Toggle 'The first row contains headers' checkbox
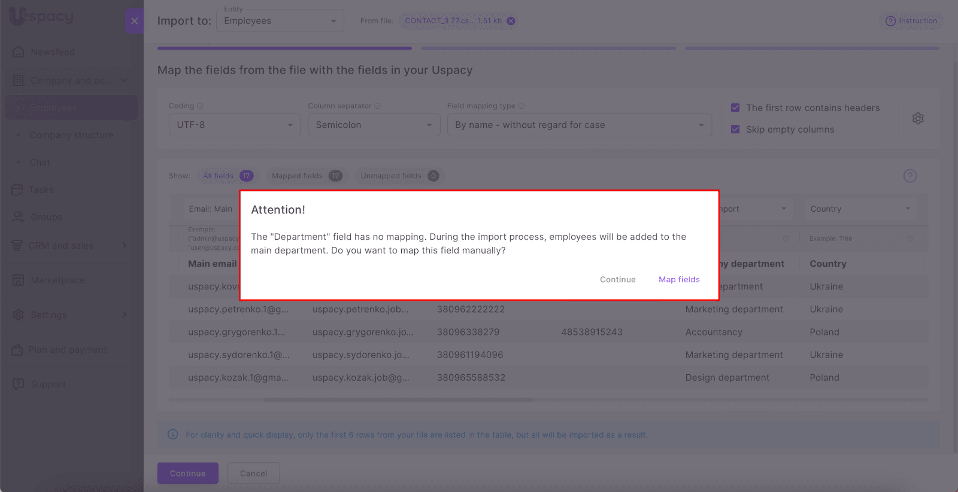Image resolution: width=958 pixels, height=492 pixels. pyautogui.click(x=735, y=108)
